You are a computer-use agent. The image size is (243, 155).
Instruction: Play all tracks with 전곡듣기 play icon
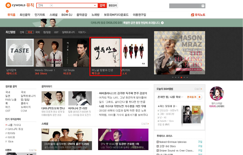(200, 97)
